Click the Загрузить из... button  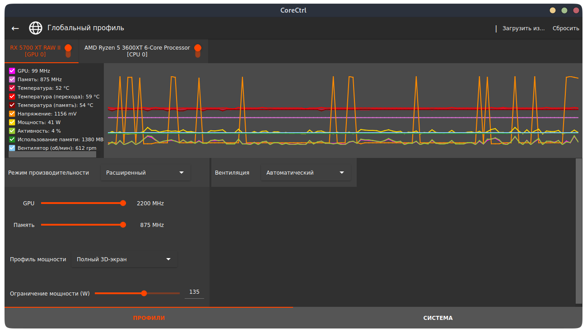[x=523, y=28]
